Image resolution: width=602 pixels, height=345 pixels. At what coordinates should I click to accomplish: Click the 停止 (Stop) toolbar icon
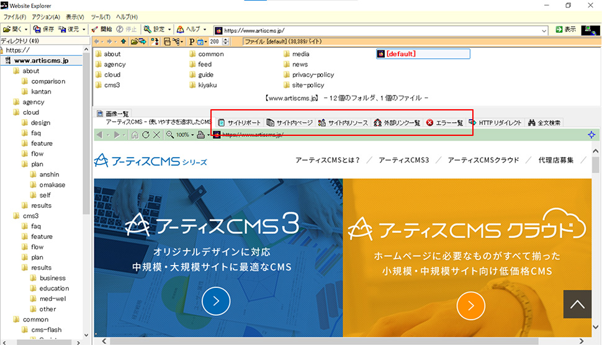[120, 29]
